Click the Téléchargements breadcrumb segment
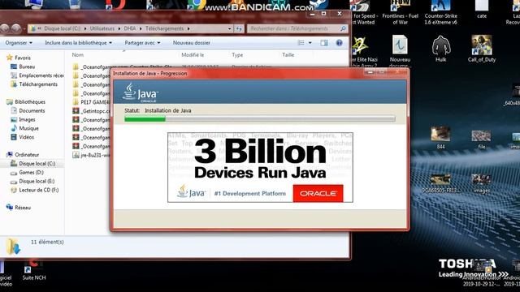This screenshot has width=520, height=292. 164,28
